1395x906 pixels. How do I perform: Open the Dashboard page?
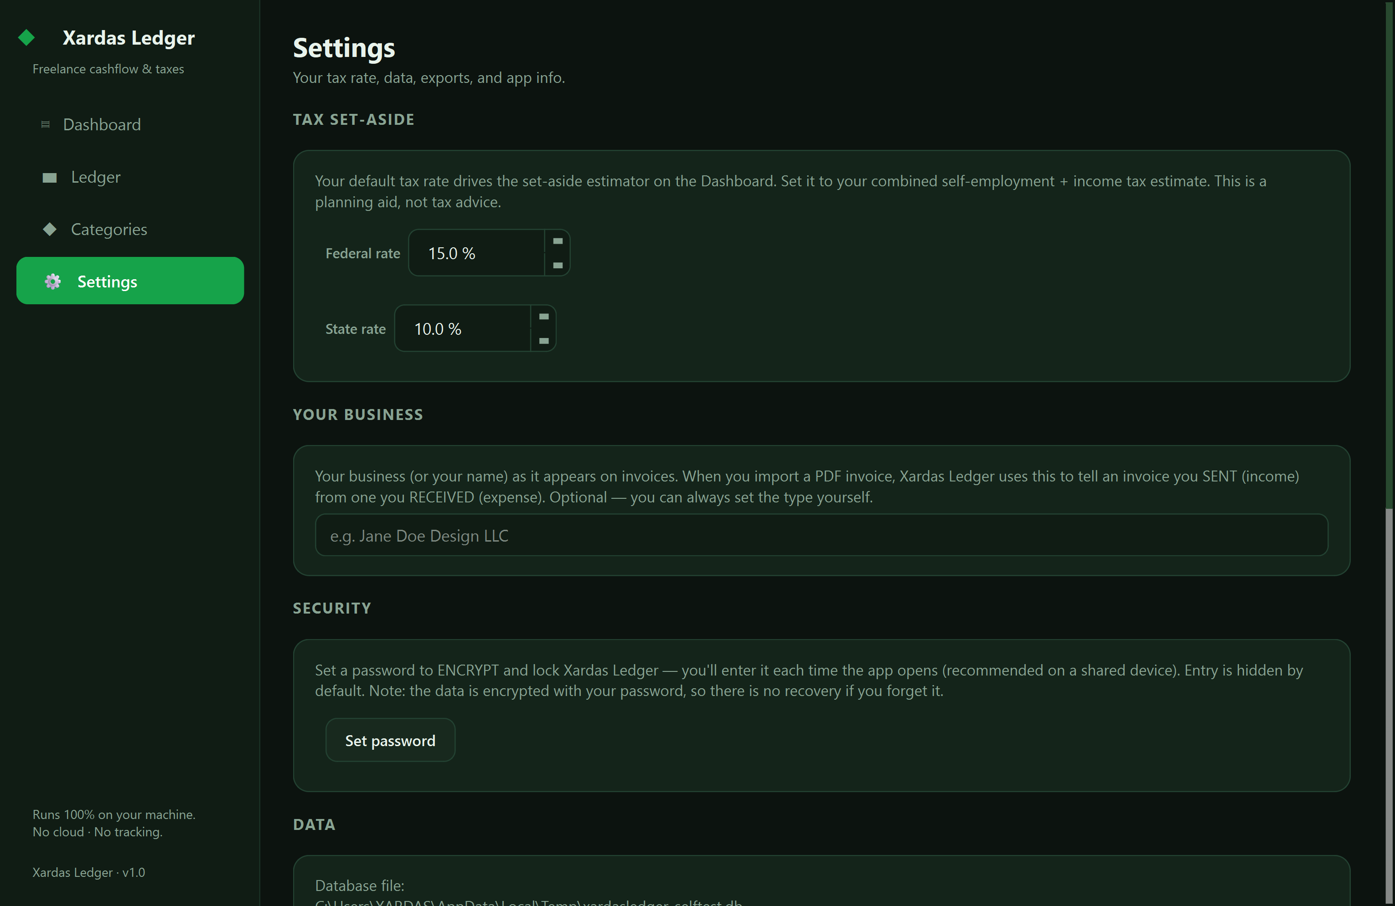point(130,124)
